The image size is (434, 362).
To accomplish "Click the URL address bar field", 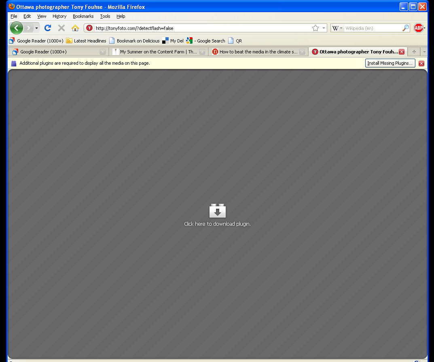I will (x=202, y=28).
